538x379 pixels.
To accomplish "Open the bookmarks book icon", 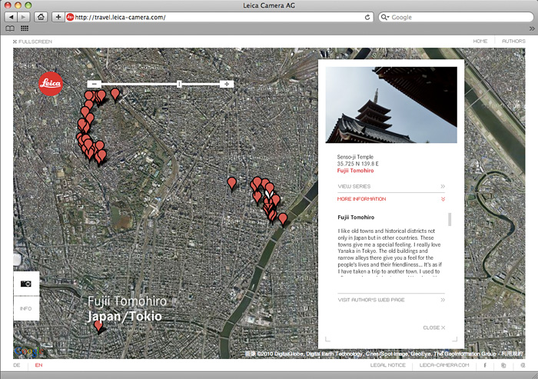I will tap(10, 28).
